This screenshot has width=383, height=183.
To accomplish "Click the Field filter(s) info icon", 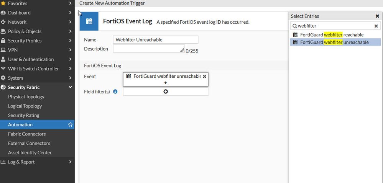I will tap(115, 91).
